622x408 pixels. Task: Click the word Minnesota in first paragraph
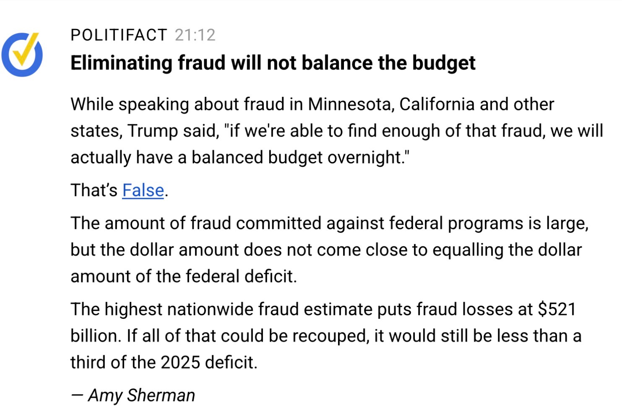[351, 104]
